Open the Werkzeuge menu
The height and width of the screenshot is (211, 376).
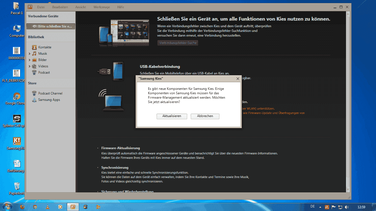[x=101, y=7]
